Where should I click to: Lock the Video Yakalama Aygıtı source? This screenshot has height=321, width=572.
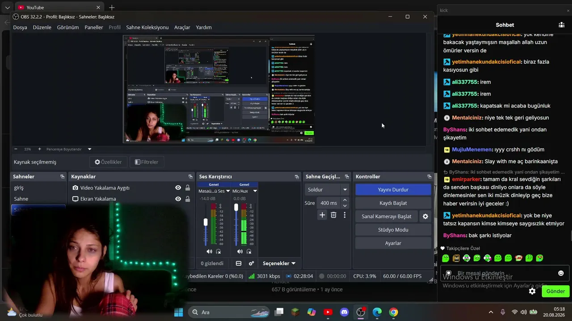pyautogui.click(x=188, y=188)
